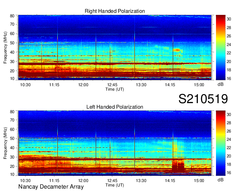This screenshot has height=191, width=235.
Task: Click the 'Nancay Decameter Array' caption
Action: pos(51,187)
